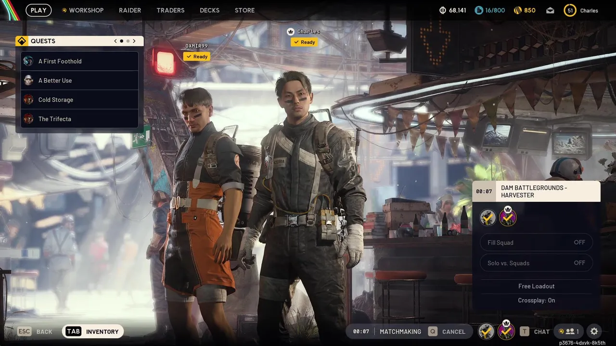Click the A Better Use quest avatar icon

(x=28, y=80)
